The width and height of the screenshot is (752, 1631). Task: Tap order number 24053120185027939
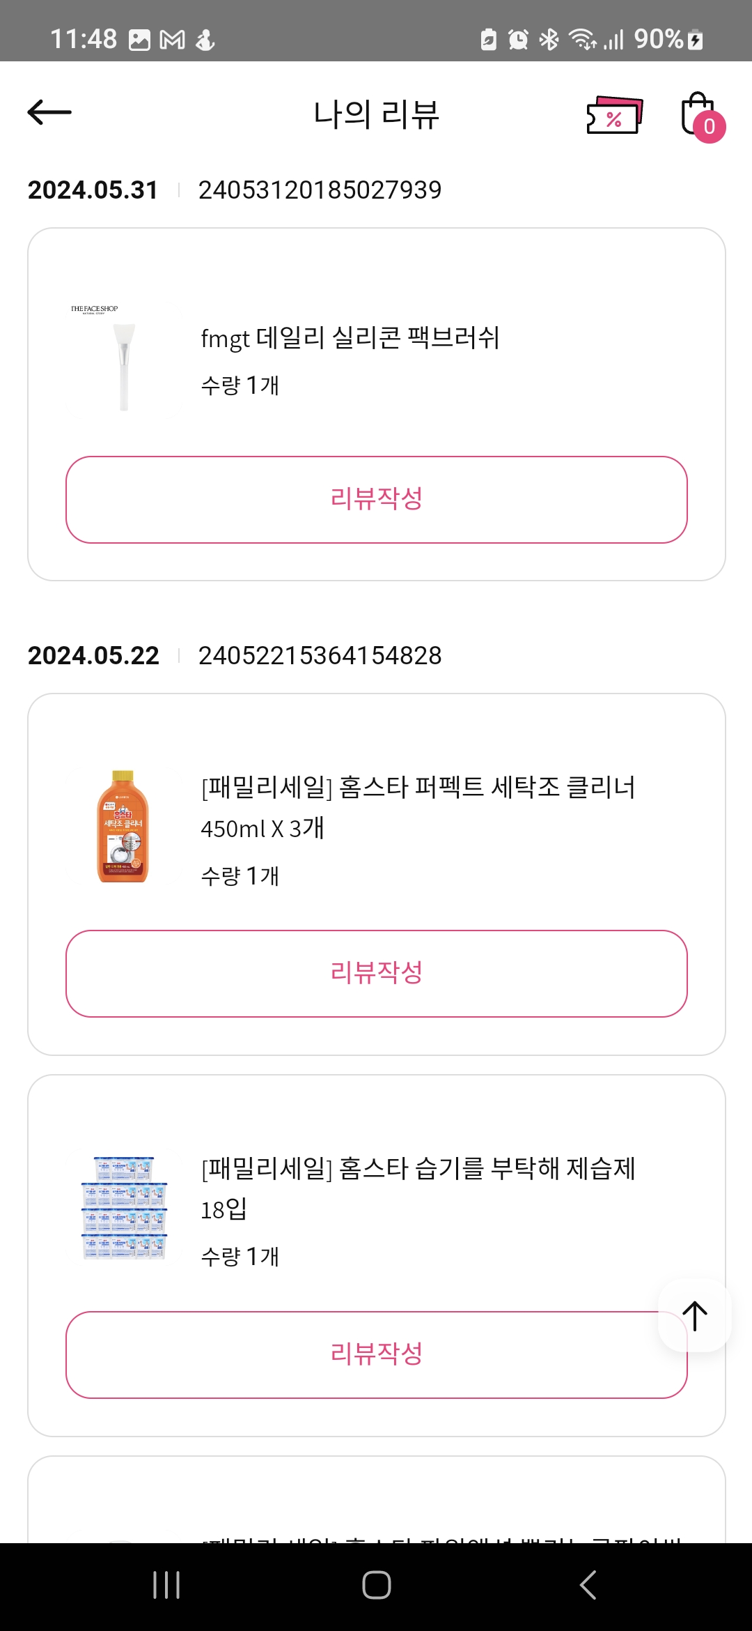320,190
